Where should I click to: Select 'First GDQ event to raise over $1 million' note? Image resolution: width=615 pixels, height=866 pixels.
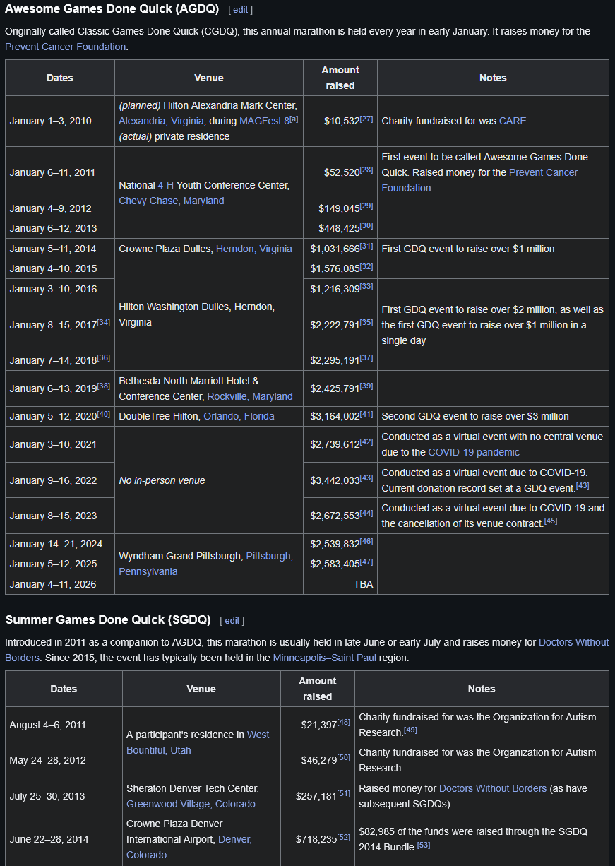tap(493, 249)
